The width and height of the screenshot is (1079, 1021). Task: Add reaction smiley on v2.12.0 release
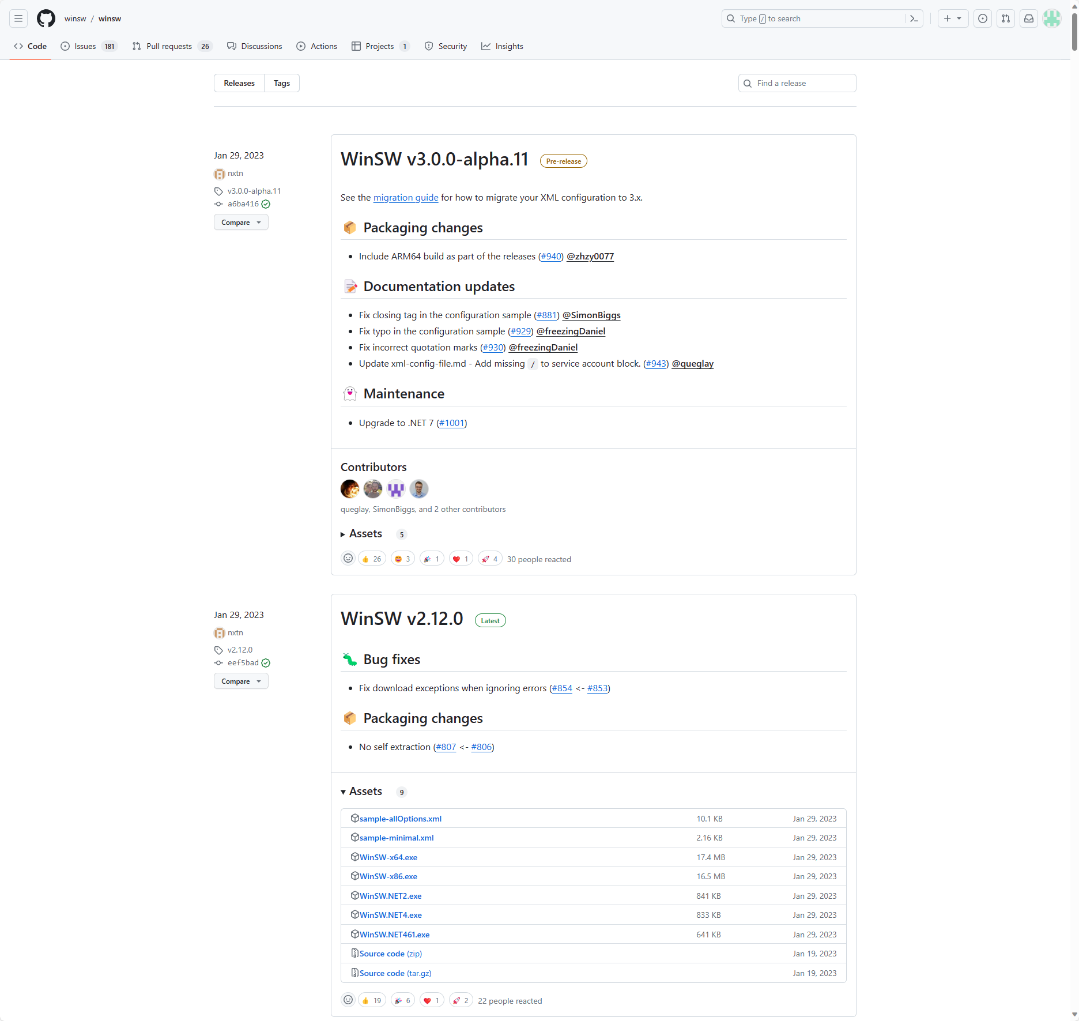(x=348, y=1000)
